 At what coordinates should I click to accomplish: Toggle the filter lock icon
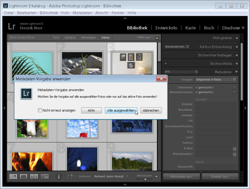(157, 37)
